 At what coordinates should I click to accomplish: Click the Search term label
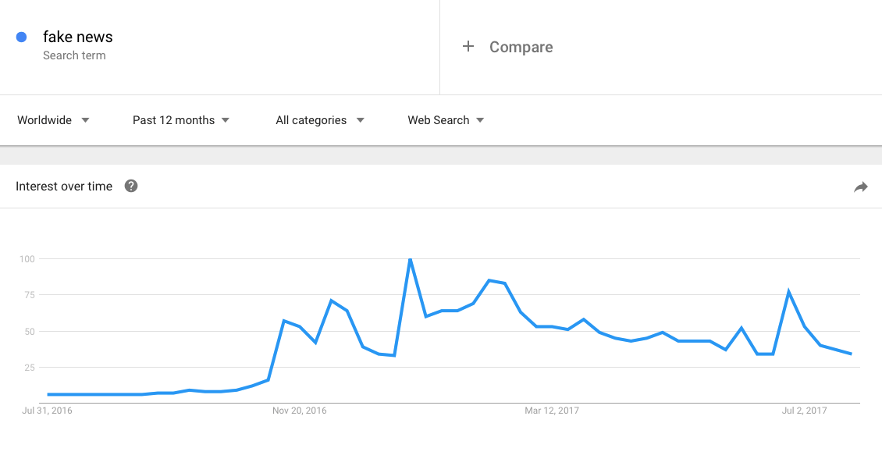point(74,55)
